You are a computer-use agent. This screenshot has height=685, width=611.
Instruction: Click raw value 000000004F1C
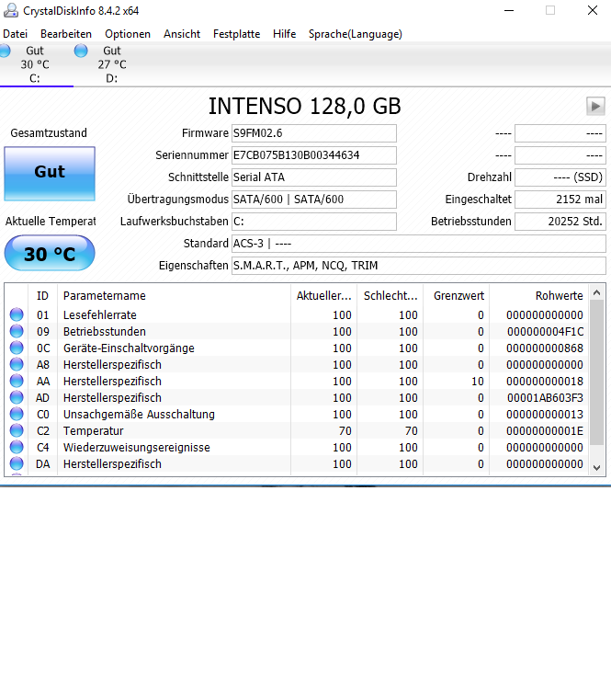click(545, 332)
